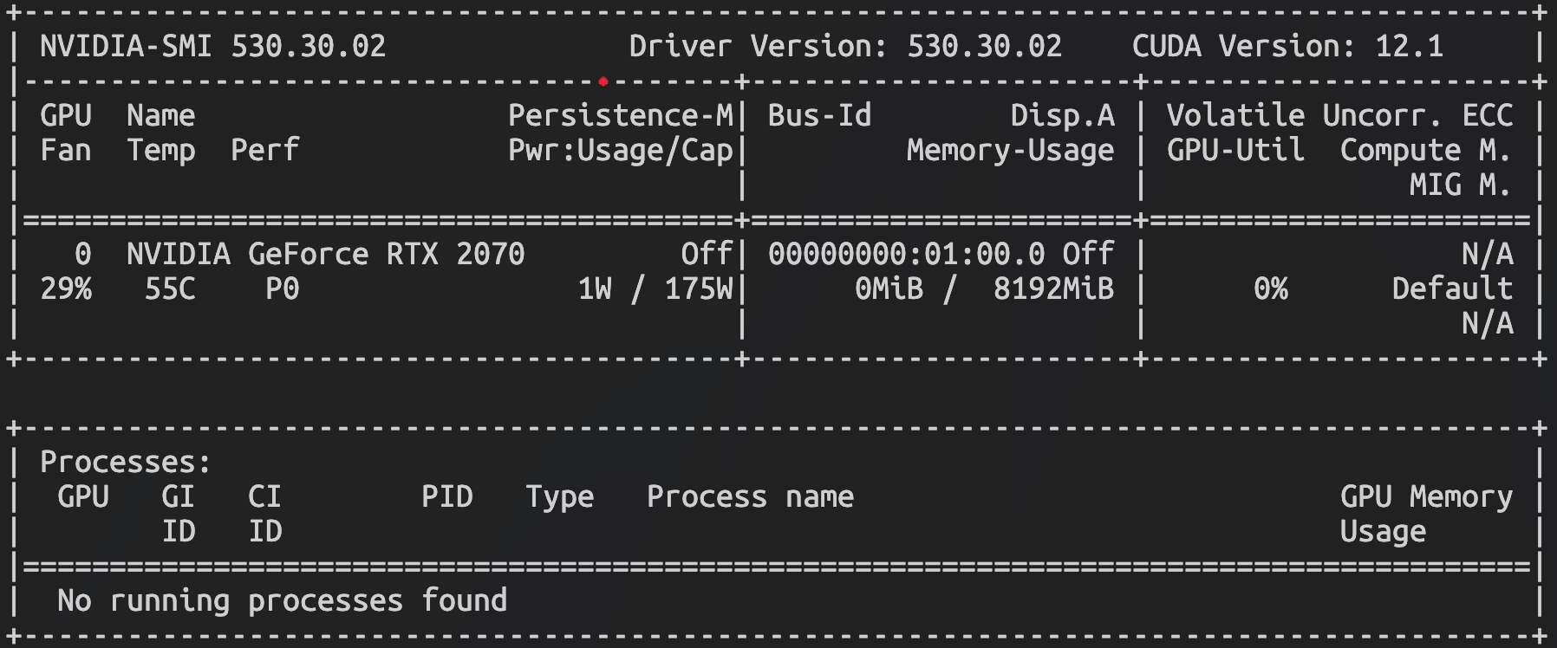The width and height of the screenshot is (1557, 648).
Task: Click the Persistence-M column header
Action: coord(620,115)
